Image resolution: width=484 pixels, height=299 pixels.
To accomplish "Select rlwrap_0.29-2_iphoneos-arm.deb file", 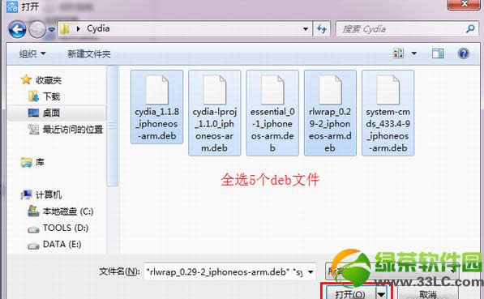I will 330,113.
